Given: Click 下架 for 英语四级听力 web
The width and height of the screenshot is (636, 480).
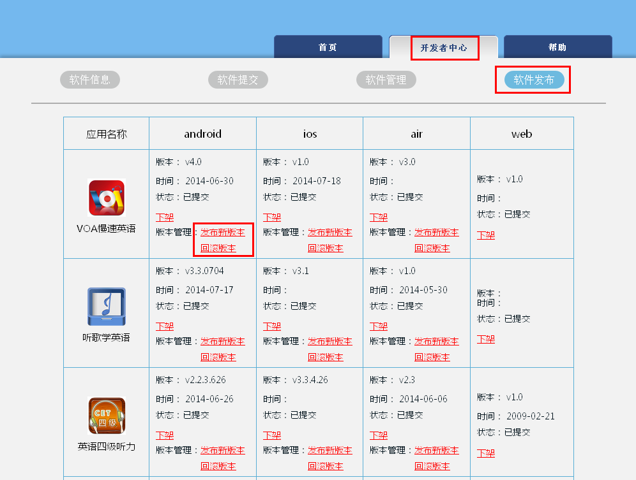Looking at the screenshot, I should coord(485,453).
